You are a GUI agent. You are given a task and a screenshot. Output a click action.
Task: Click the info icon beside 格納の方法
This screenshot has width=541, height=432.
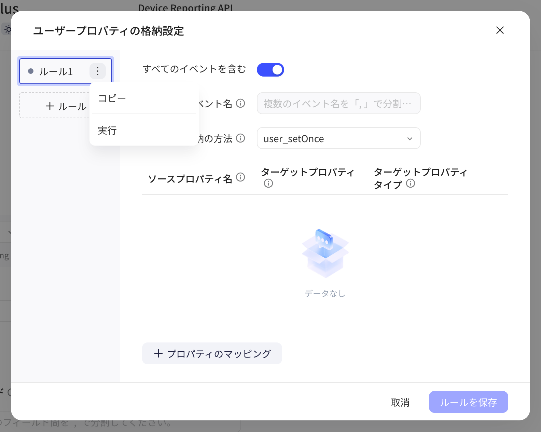pos(241,138)
